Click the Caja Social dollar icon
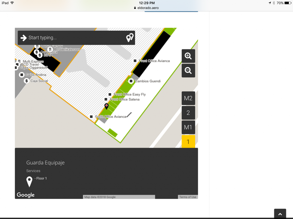The image size is (293, 219). pyautogui.click(x=27, y=81)
